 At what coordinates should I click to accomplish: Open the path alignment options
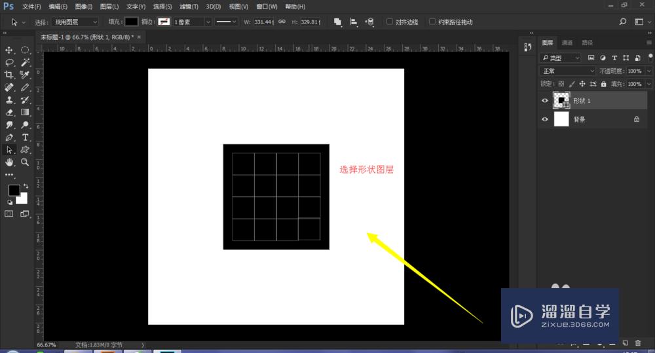354,22
